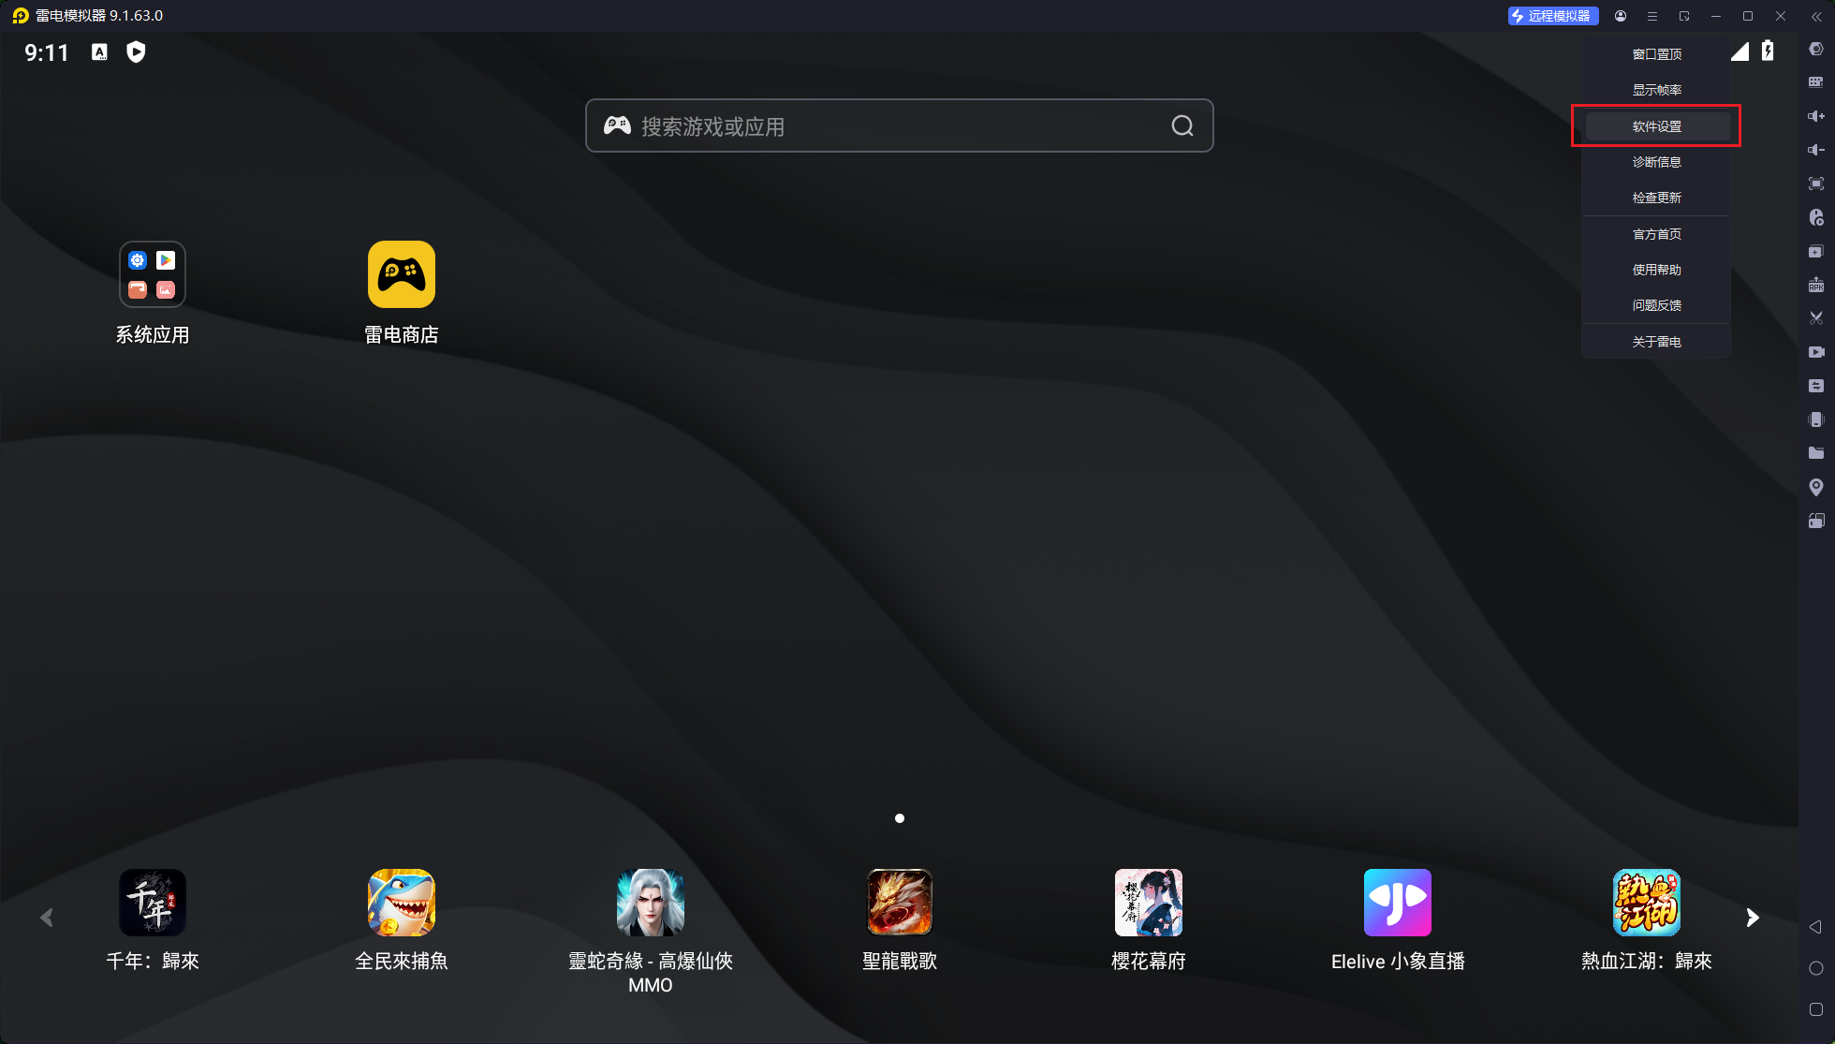Image resolution: width=1835 pixels, height=1044 pixels.
Task: Toggle the 窗口置顶 always-on-top option
Action: (x=1656, y=54)
